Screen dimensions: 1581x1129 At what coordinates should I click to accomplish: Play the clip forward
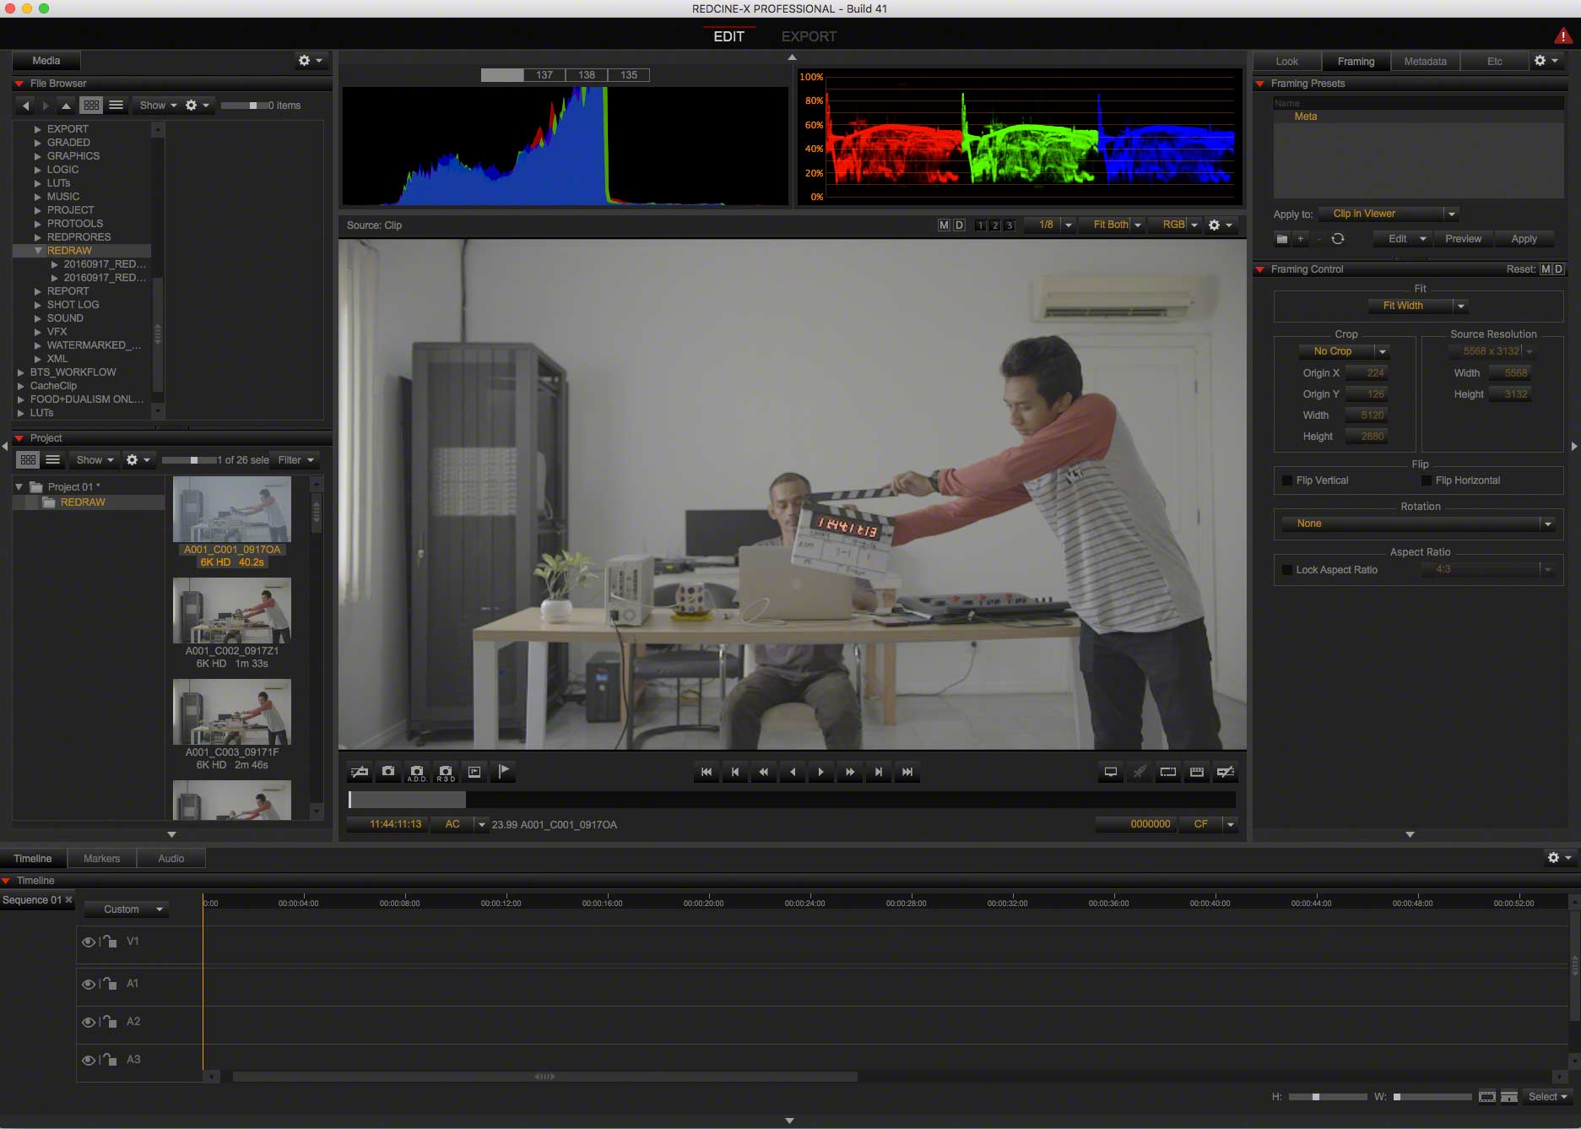pos(820,772)
